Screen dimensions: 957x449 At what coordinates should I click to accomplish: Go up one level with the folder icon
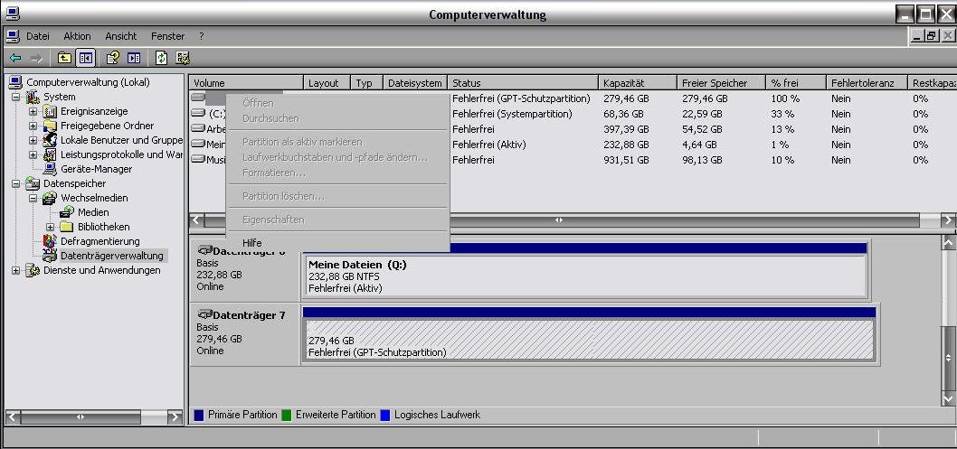64,58
